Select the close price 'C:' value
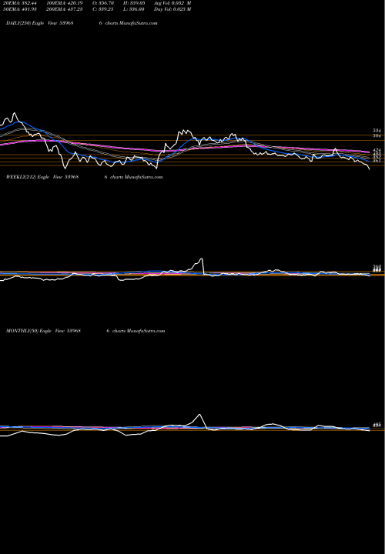The image size is (385, 554). pyautogui.click(x=103, y=9)
